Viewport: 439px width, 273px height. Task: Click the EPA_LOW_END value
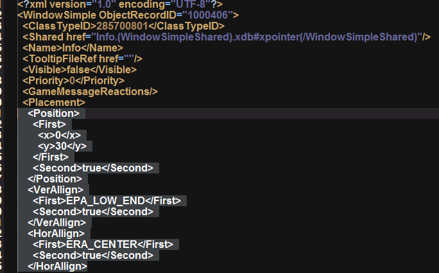point(105,200)
